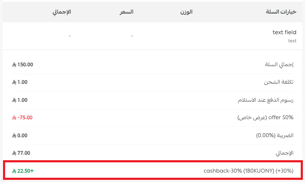
Task: Click the red -75.00 discount amount
Action: point(25,117)
